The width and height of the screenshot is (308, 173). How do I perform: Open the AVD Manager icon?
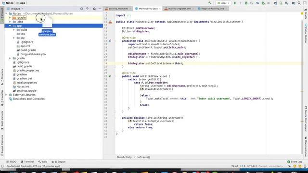click(281, 3)
